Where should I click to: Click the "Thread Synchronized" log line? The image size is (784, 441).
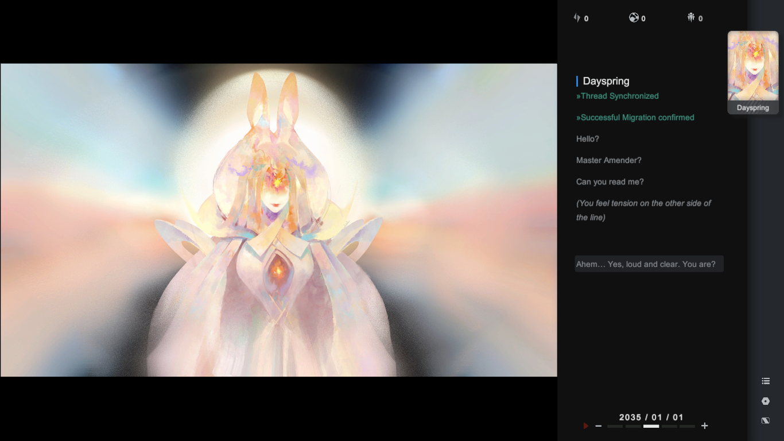pos(618,96)
